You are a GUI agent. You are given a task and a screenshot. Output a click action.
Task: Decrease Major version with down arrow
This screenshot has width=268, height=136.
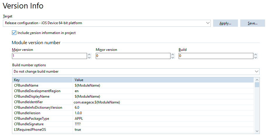tap(89, 58)
